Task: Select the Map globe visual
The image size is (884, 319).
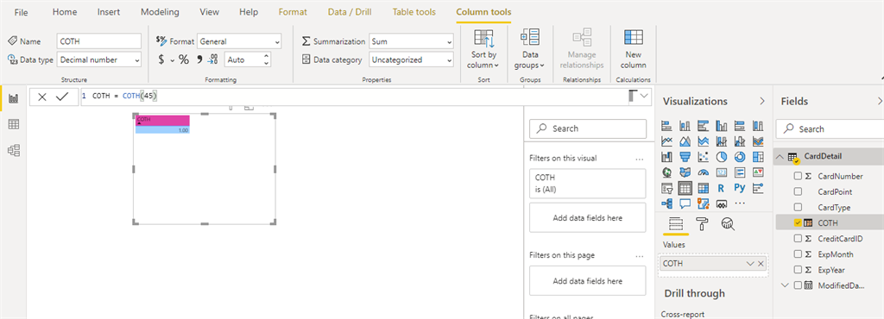Action: click(x=667, y=172)
